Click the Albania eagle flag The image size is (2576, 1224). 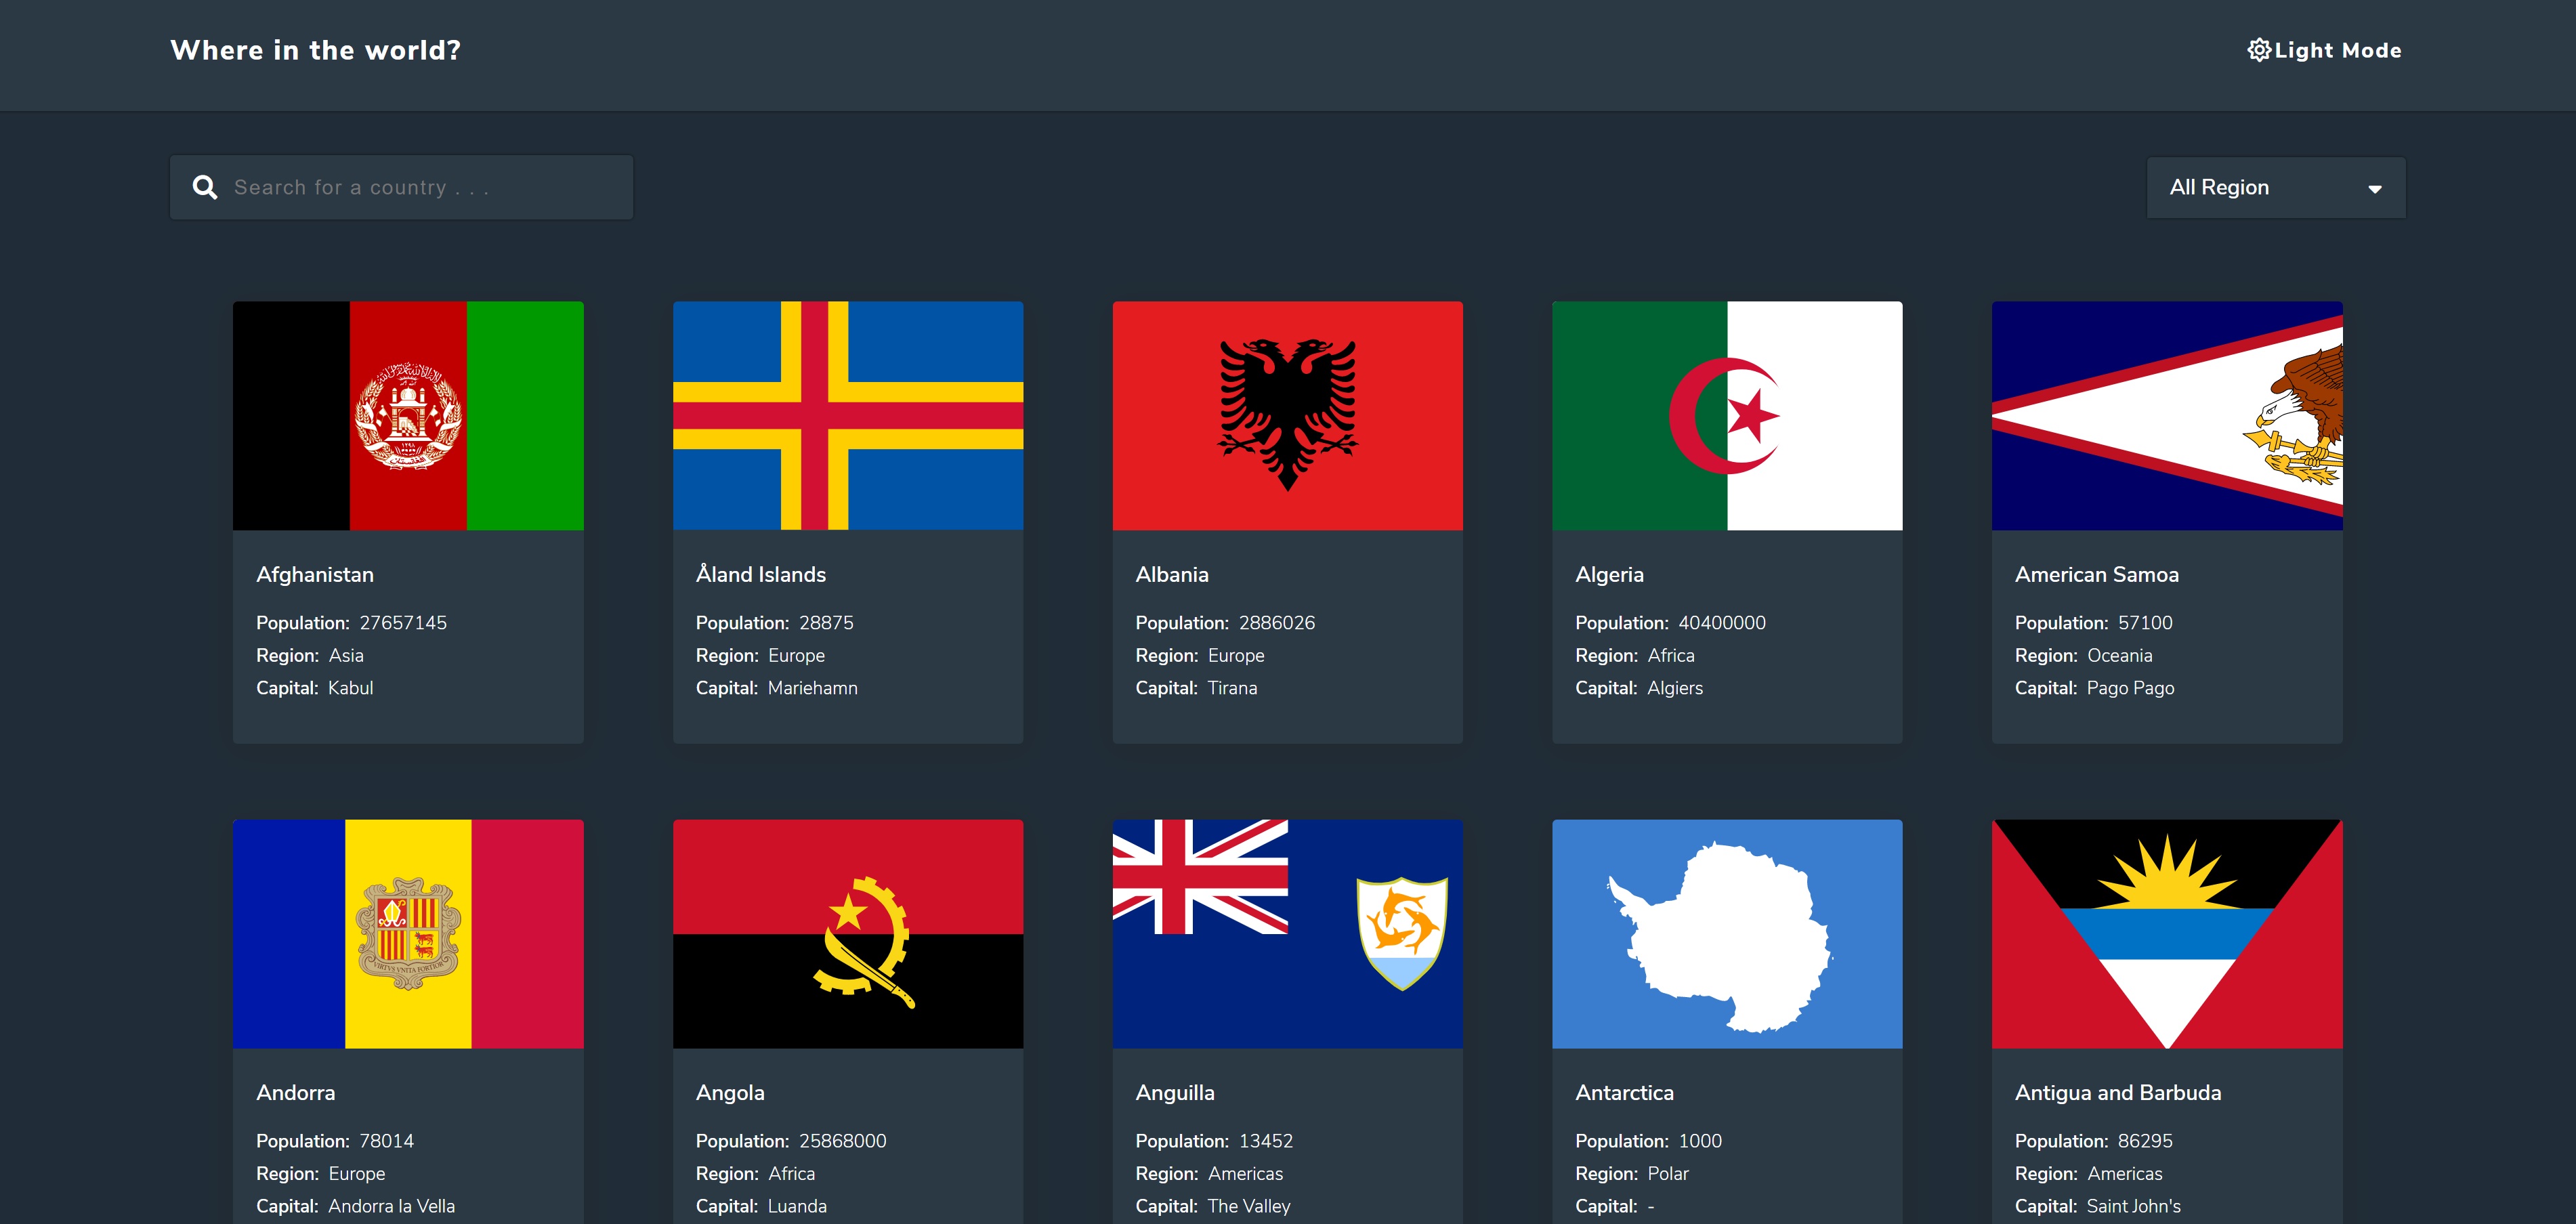(1287, 415)
